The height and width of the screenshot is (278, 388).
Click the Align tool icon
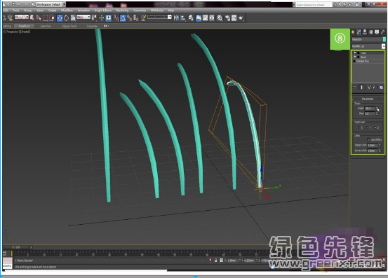pos(183,18)
